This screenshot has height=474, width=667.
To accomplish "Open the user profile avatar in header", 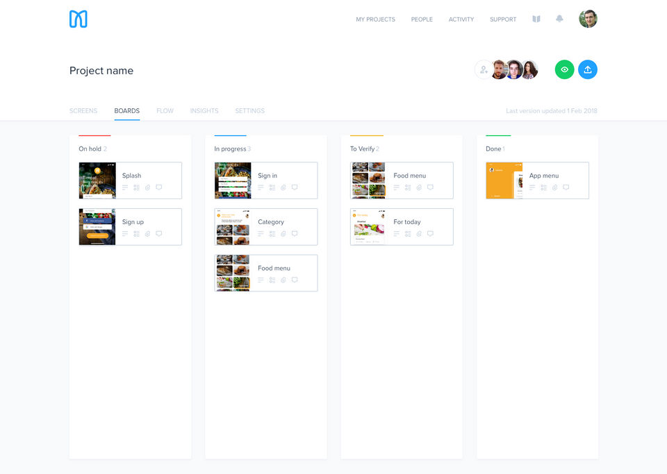I will pos(588,19).
